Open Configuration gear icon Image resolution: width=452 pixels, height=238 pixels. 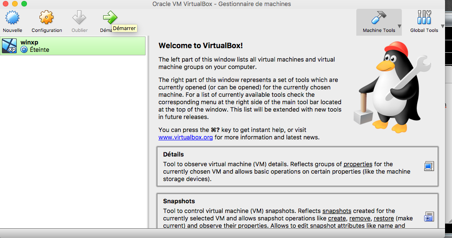click(x=46, y=18)
